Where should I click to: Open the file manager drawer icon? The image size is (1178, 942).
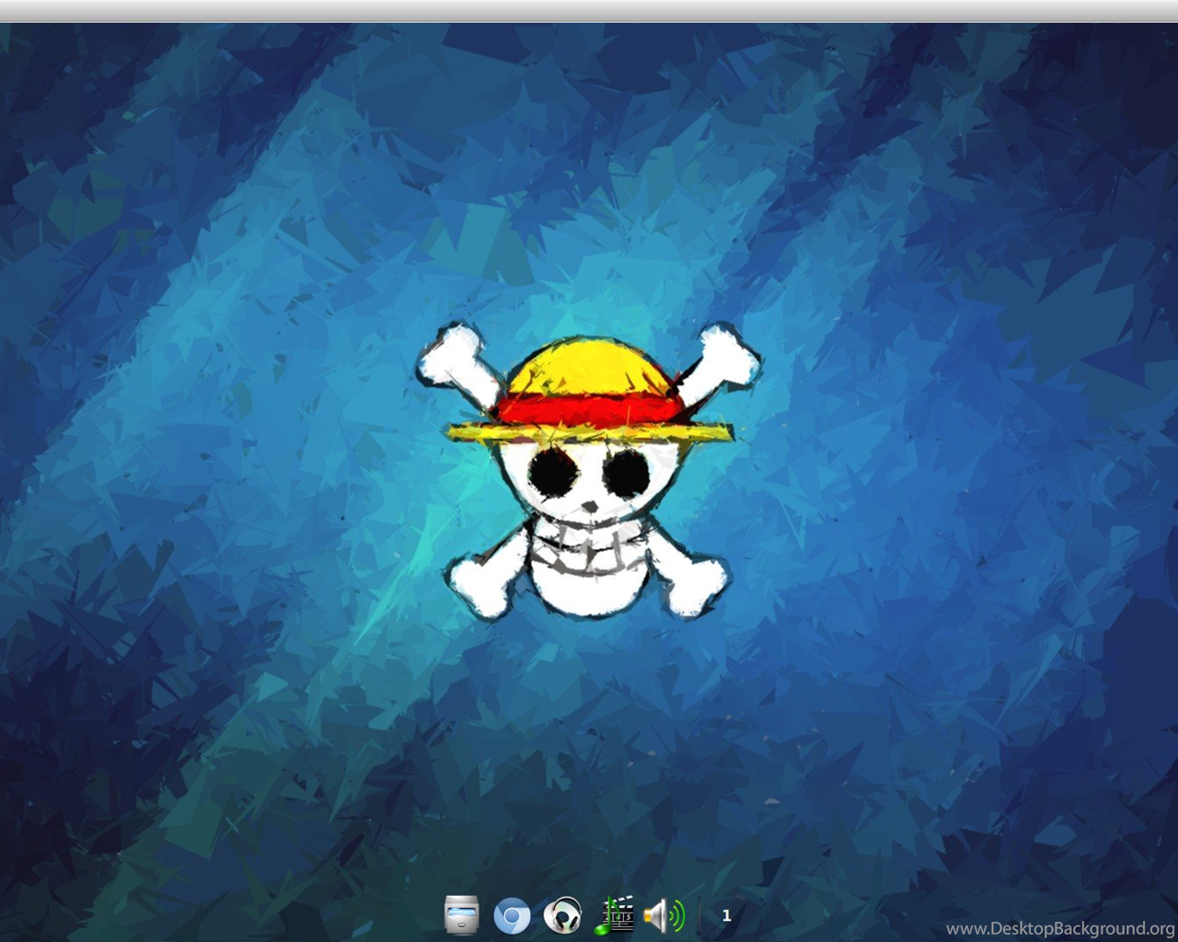(461, 914)
